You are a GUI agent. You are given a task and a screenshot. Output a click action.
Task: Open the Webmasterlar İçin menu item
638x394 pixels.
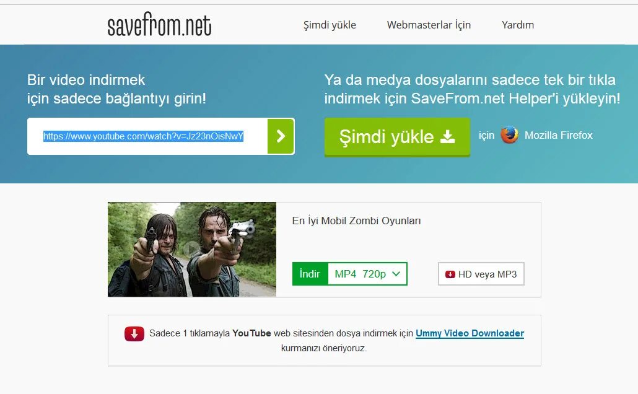click(x=429, y=25)
